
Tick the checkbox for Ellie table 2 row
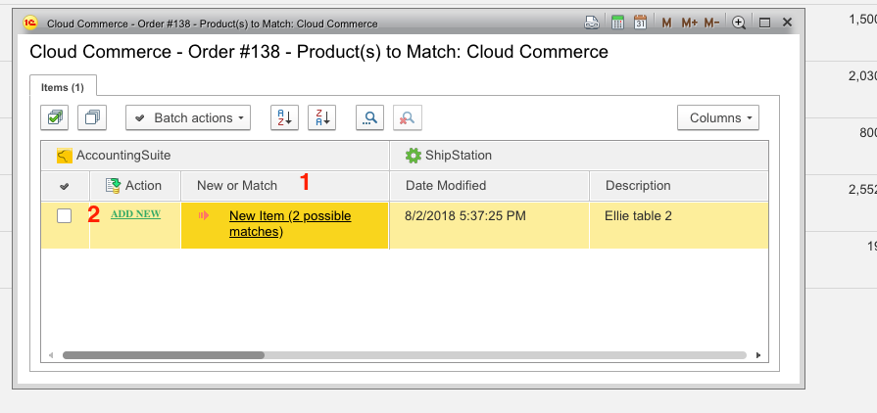(64, 216)
